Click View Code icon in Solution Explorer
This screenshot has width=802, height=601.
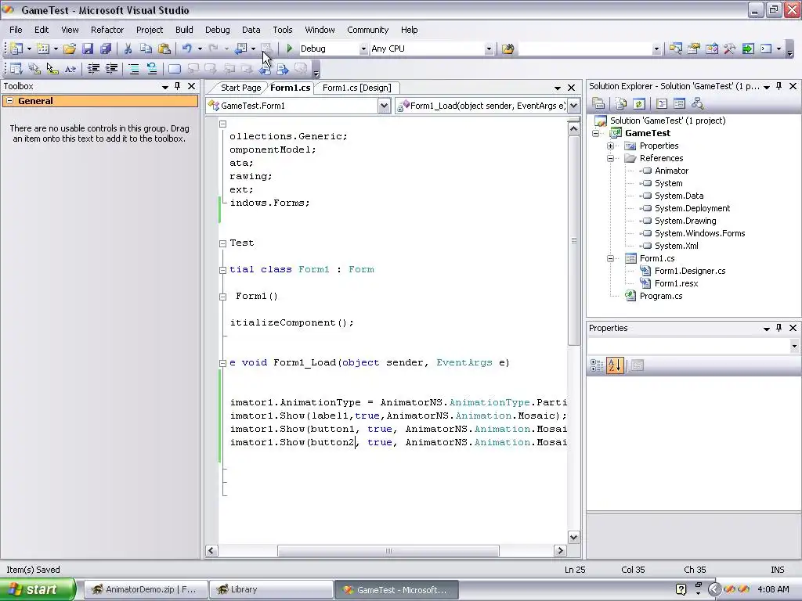click(661, 104)
